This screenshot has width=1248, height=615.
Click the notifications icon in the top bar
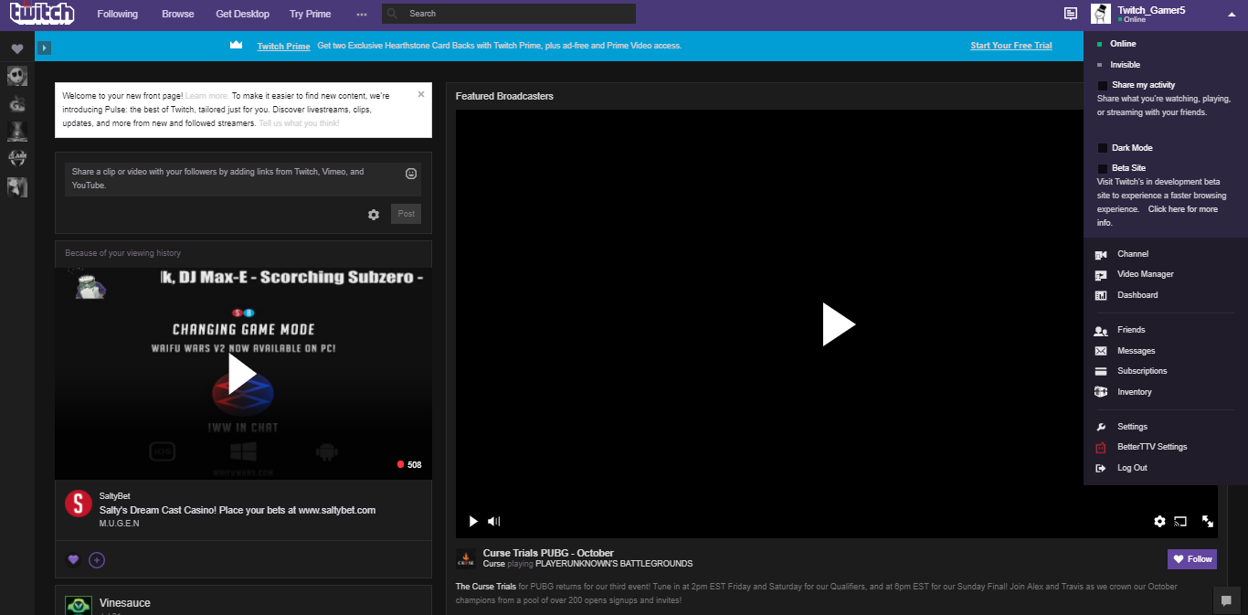click(x=1070, y=14)
